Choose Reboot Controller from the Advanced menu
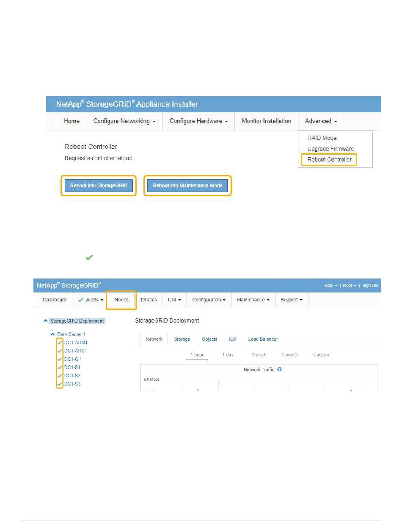 pos(330,160)
